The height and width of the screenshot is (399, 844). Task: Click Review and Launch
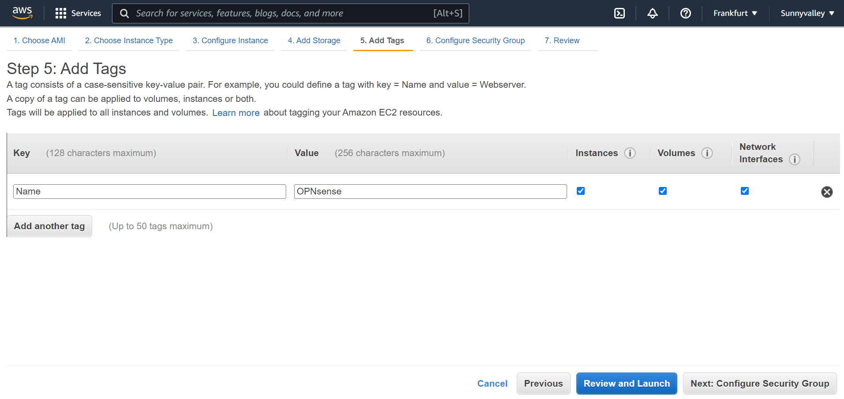click(x=626, y=383)
